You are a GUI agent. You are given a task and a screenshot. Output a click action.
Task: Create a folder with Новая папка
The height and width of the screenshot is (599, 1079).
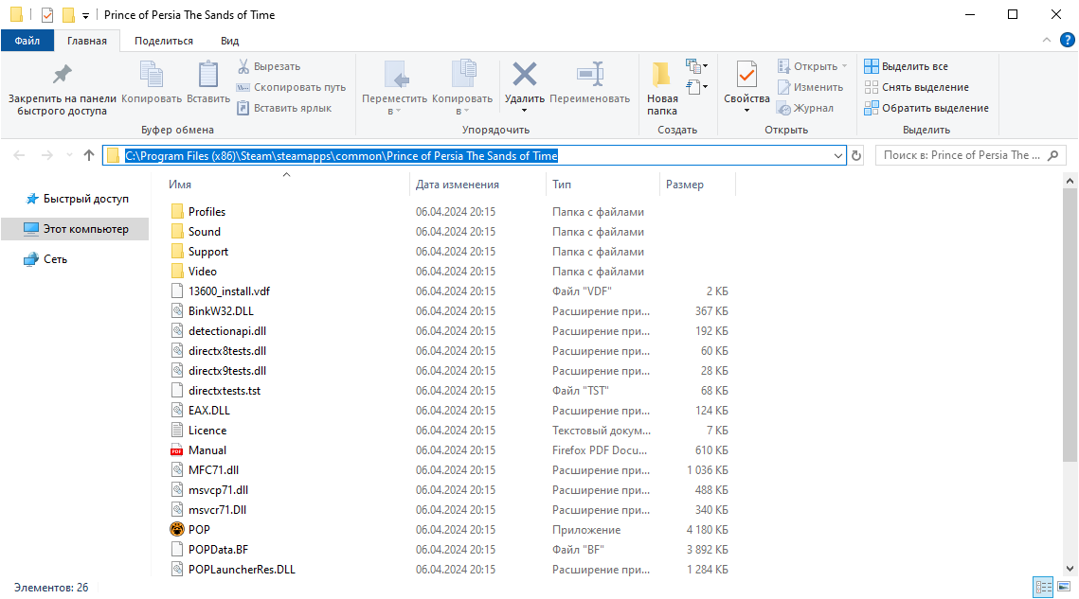click(662, 88)
